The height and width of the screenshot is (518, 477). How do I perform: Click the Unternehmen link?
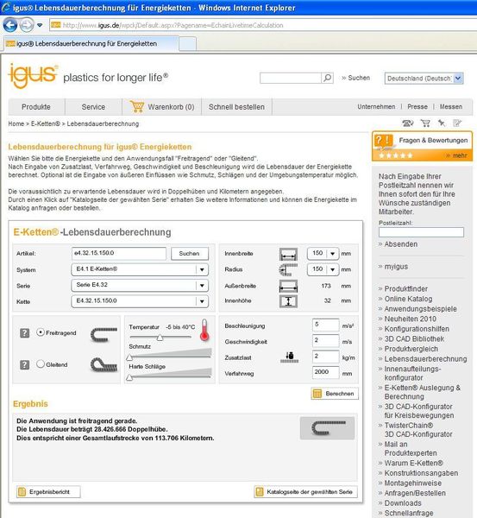tap(376, 107)
